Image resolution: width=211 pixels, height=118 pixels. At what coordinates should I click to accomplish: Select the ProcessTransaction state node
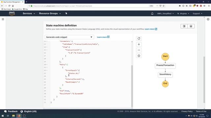(x=165, y=66)
